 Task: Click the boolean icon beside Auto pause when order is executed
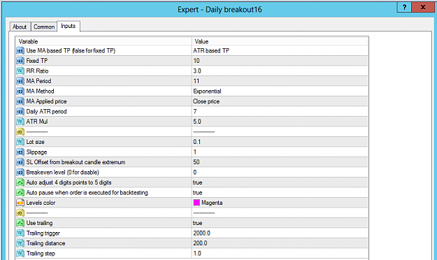[x=20, y=193]
